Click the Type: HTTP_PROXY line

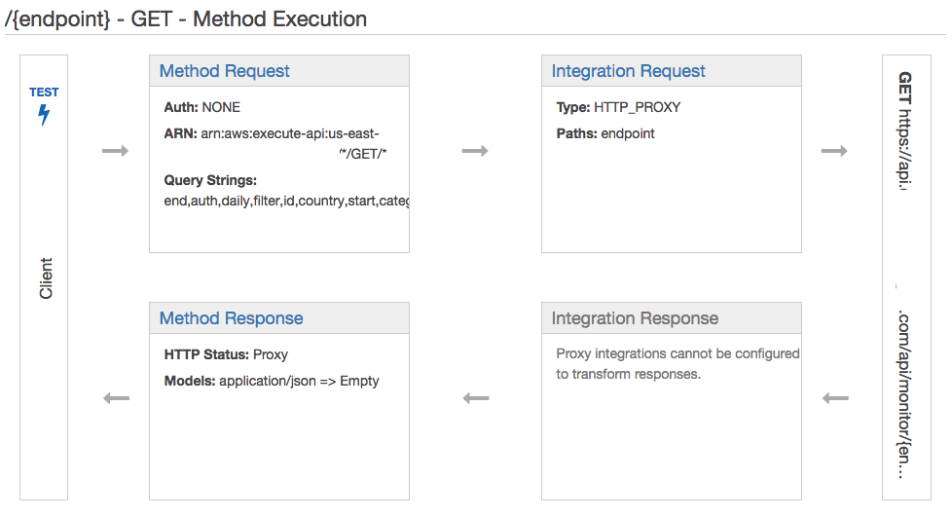coord(618,107)
